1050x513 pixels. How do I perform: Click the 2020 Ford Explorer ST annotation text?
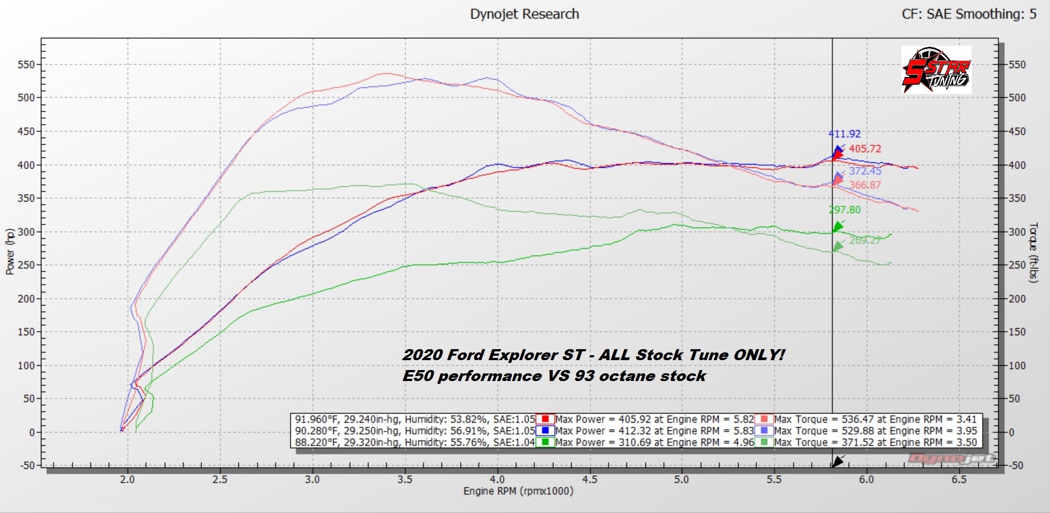tap(593, 355)
